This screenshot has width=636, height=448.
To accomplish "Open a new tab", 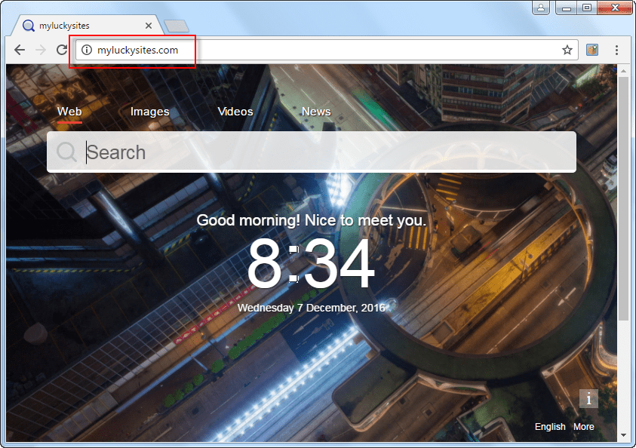I will pyautogui.click(x=177, y=26).
